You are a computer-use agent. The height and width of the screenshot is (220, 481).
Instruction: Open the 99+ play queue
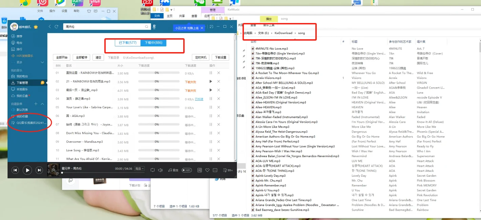tap(228, 170)
